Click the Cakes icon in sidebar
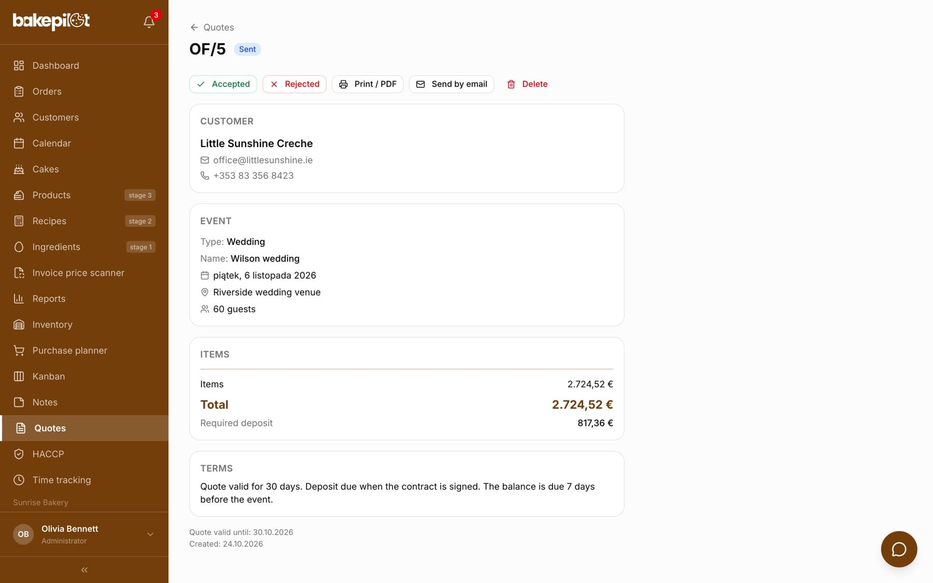This screenshot has width=933, height=583. tap(19, 169)
